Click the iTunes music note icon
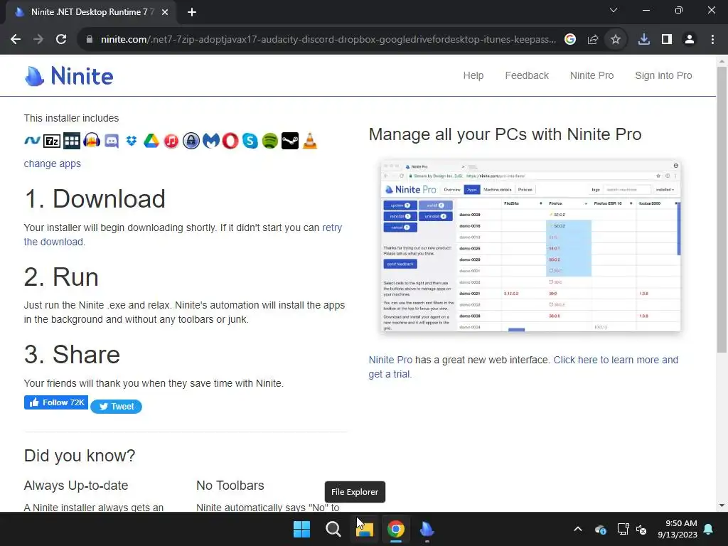Screen dimensions: 728x546 [171, 140]
